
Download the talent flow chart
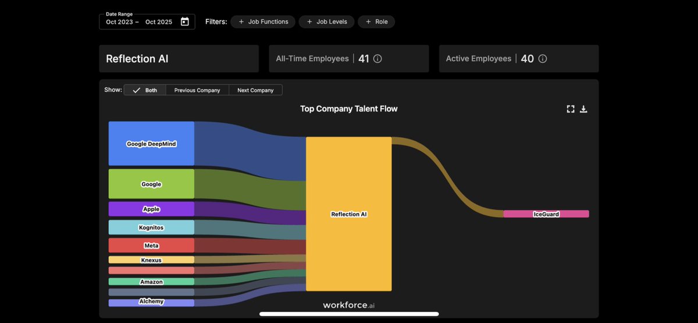coord(584,109)
